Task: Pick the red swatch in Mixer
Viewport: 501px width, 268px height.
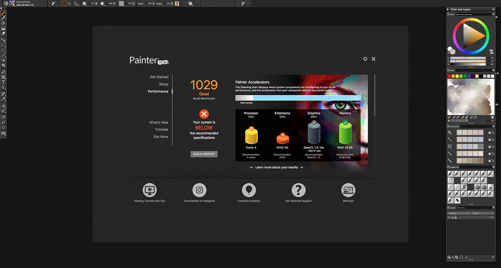Action: pyautogui.click(x=449, y=76)
